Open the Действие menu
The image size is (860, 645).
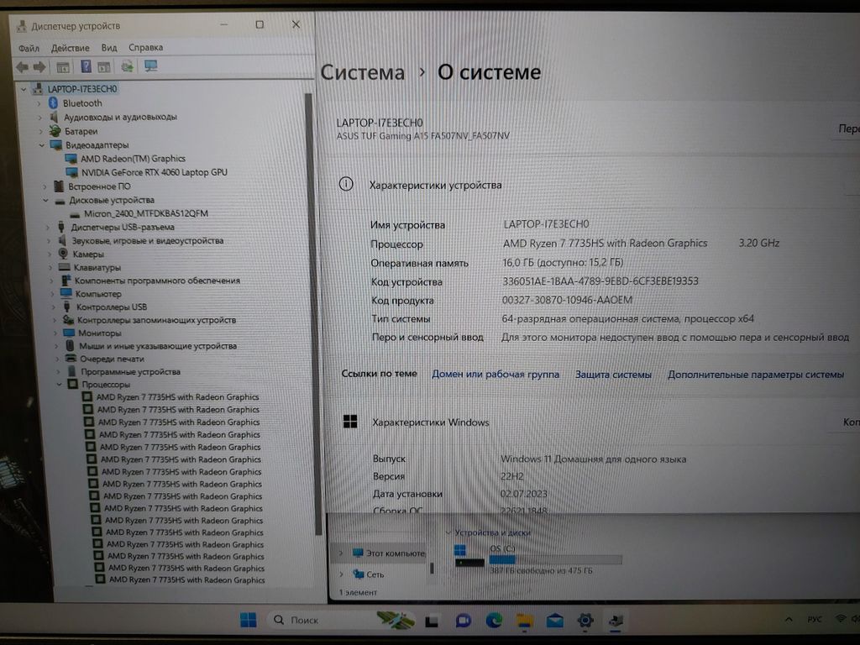(x=70, y=48)
